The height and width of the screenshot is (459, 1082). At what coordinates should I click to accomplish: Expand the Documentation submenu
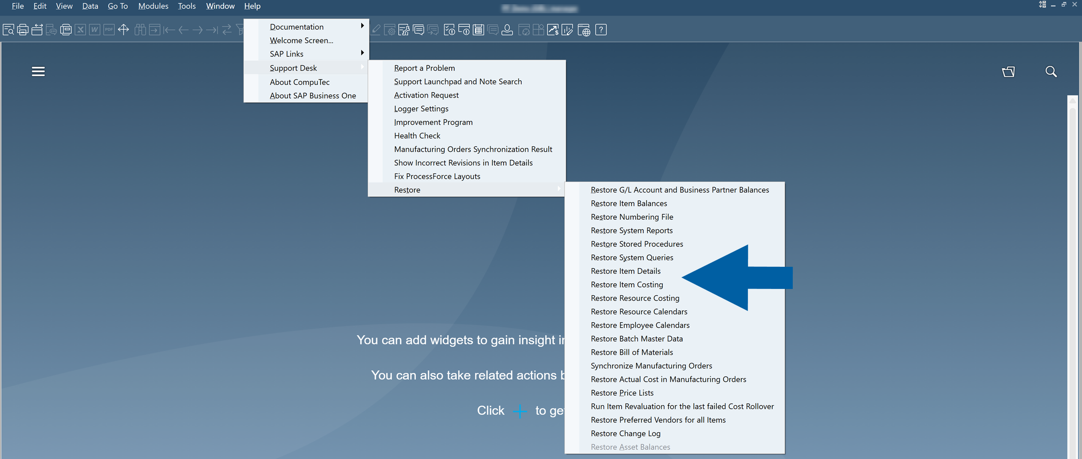pos(307,27)
